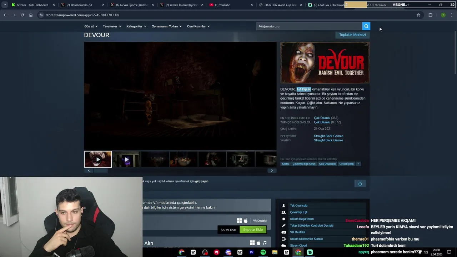Click the plus button to add tag
Image resolution: width=457 pixels, height=257 pixels.
click(x=358, y=164)
